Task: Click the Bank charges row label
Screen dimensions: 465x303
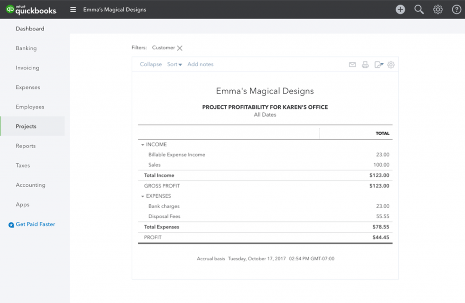Action: tap(164, 206)
